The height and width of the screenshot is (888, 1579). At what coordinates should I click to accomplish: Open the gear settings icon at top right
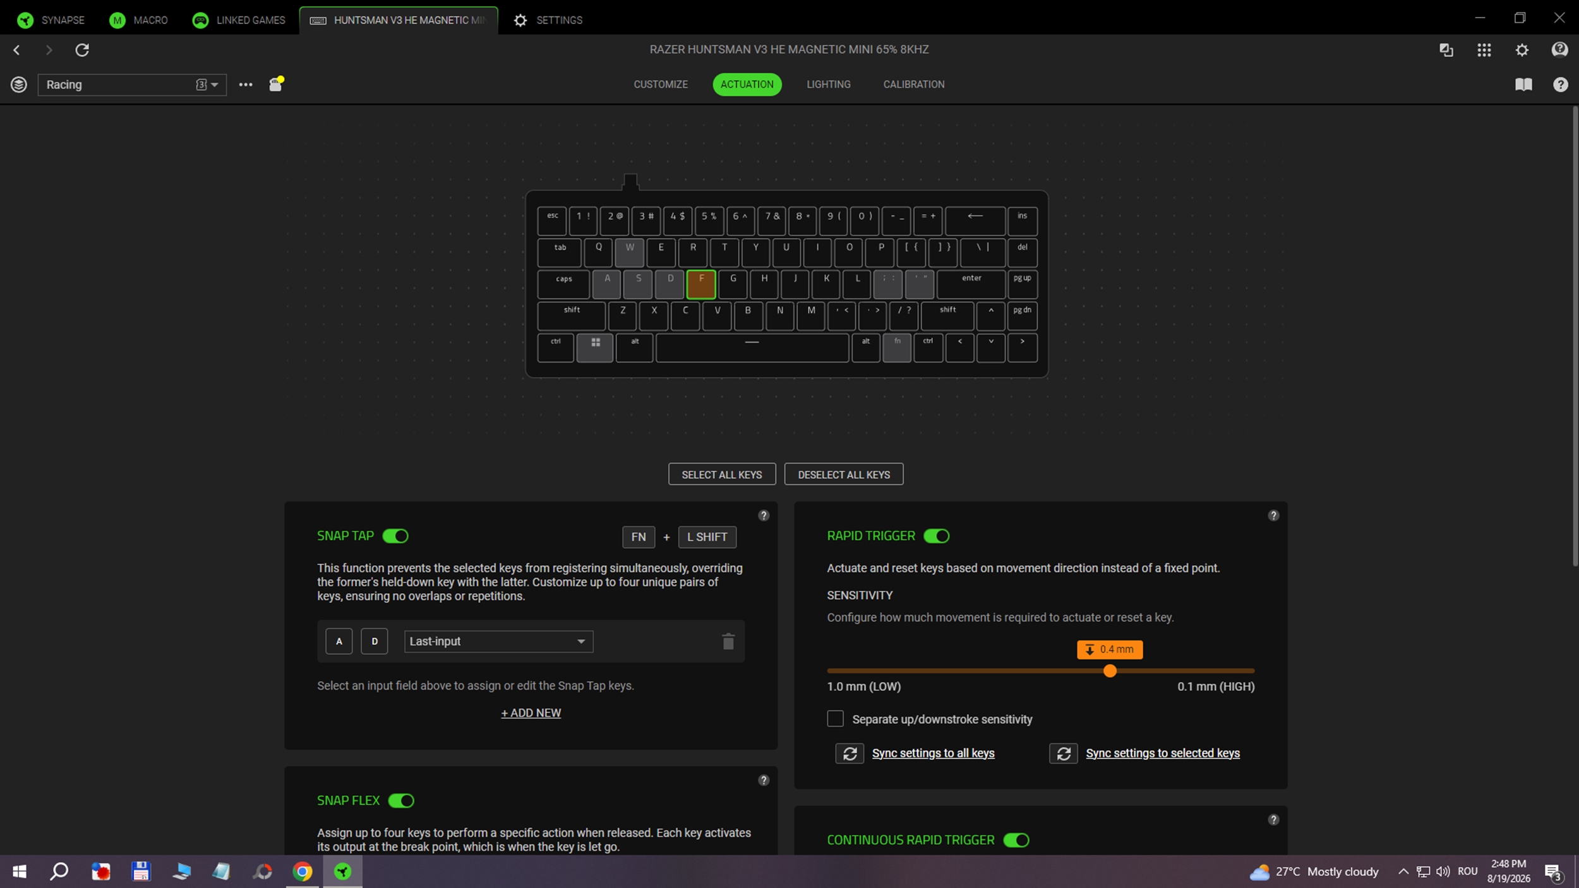click(x=1522, y=50)
